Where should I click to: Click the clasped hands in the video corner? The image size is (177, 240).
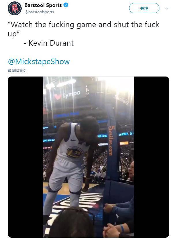click(112, 230)
